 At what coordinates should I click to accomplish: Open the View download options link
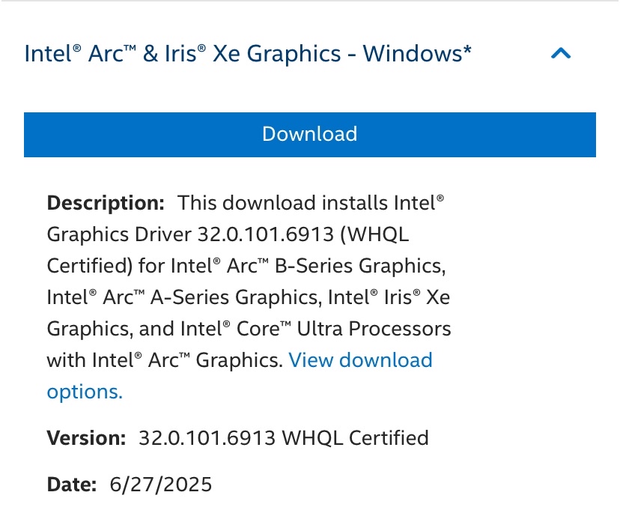pos(360,360)
